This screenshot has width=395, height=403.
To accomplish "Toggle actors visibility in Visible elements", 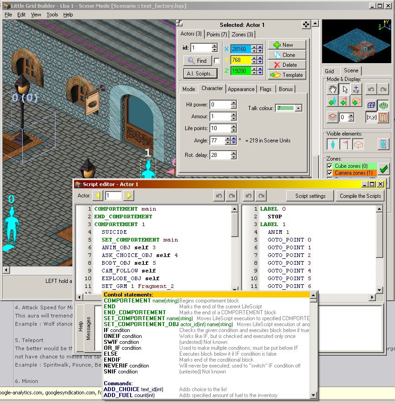I will [333, 144].
